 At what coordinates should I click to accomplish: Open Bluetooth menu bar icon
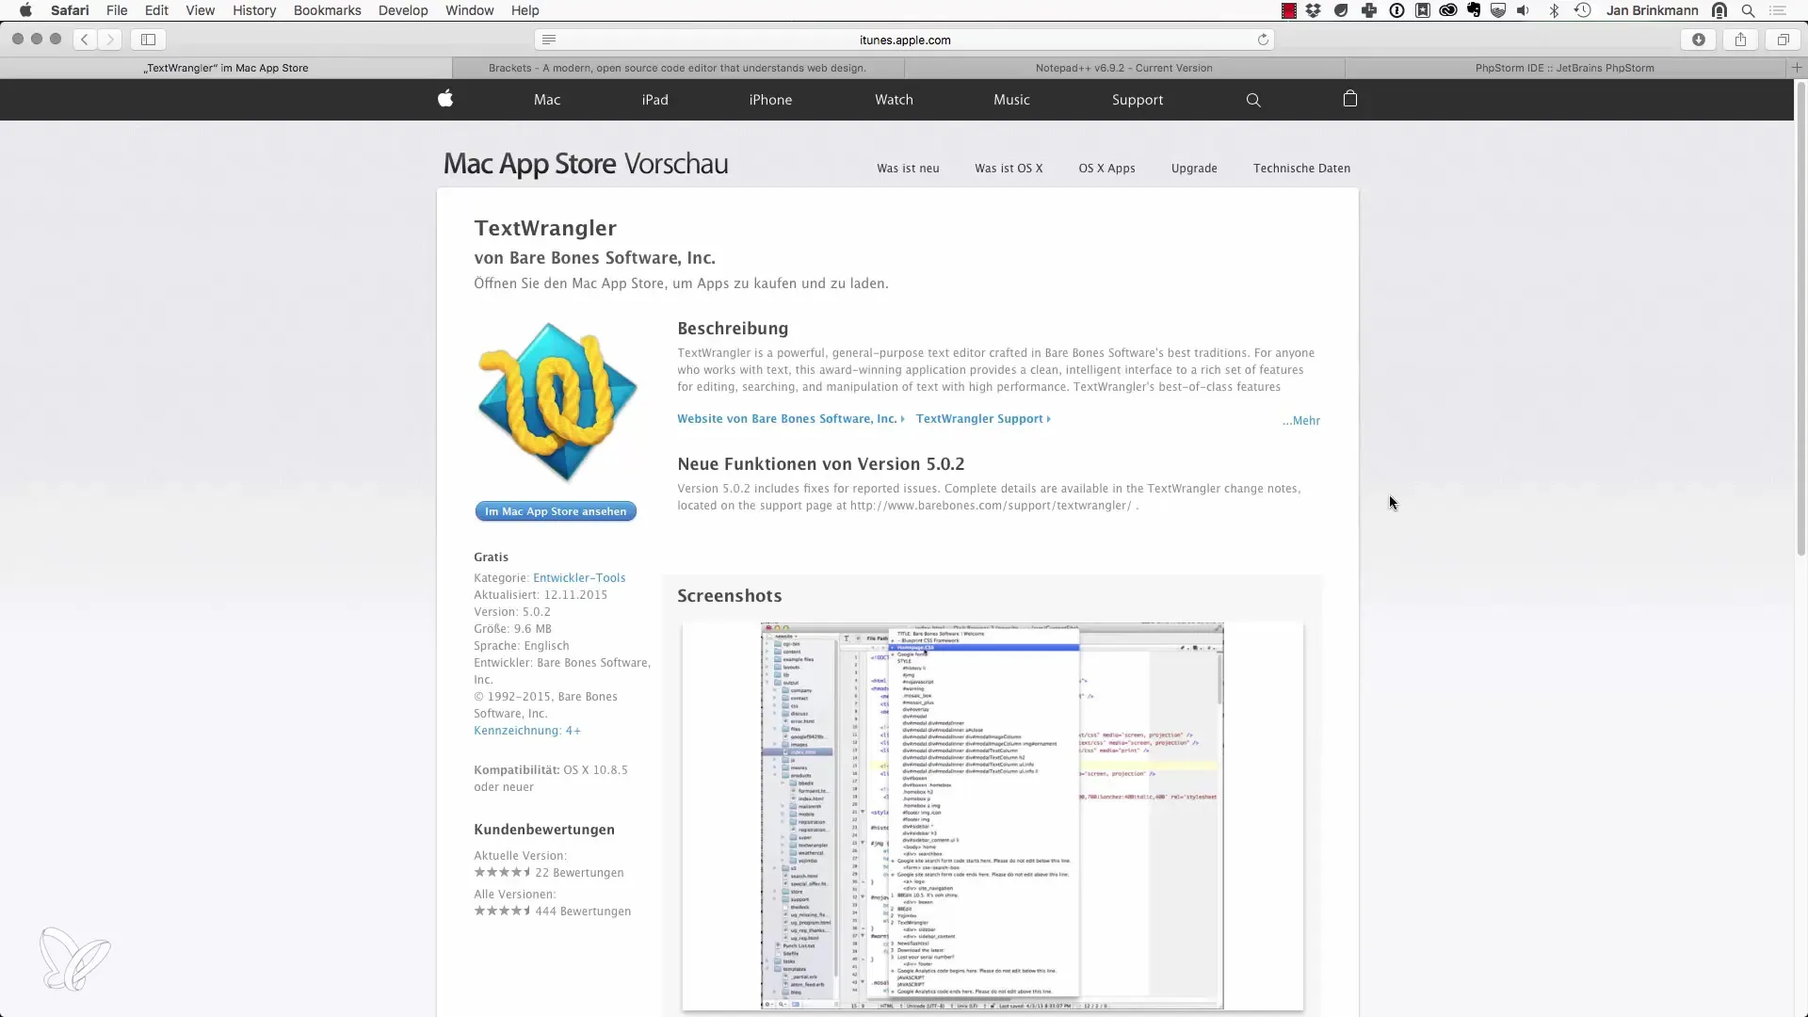click(x=1555, y=10)
